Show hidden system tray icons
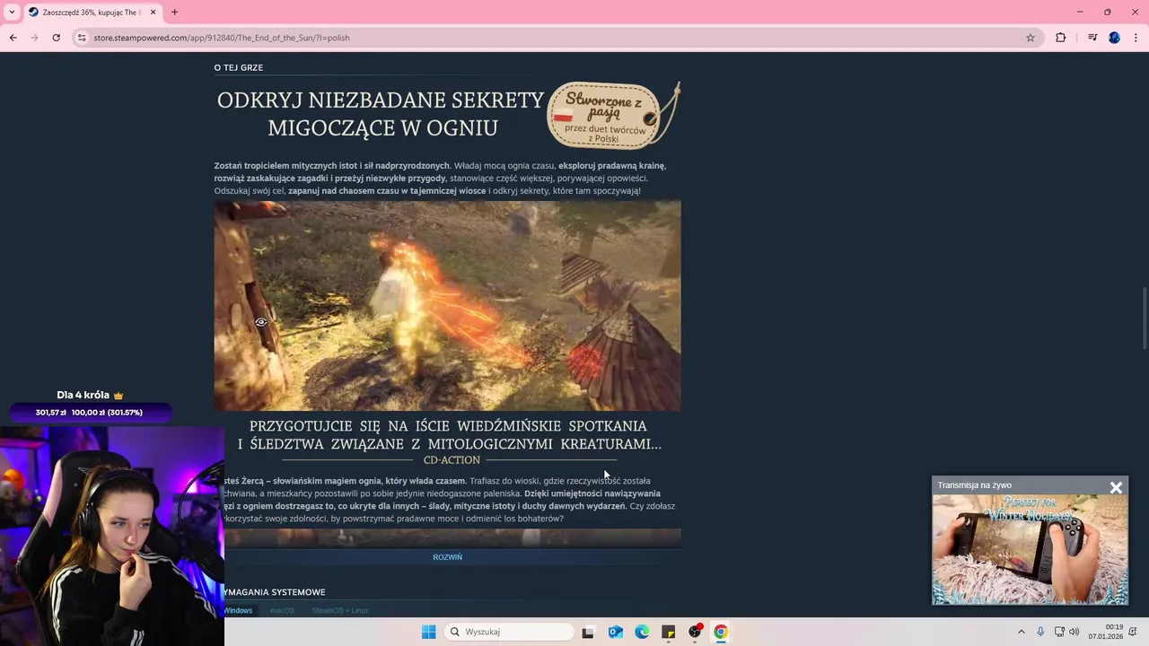Image resolution: width=1149 pixels, height=646 pixels. pos(1021,632)
